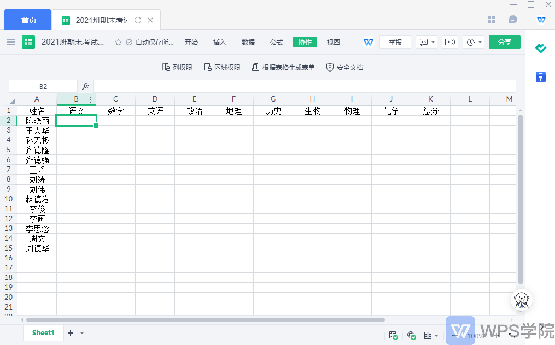The width and height of the screenshot is (555, 345).
Task: Select the cell 孙无极
Action: 37,140
